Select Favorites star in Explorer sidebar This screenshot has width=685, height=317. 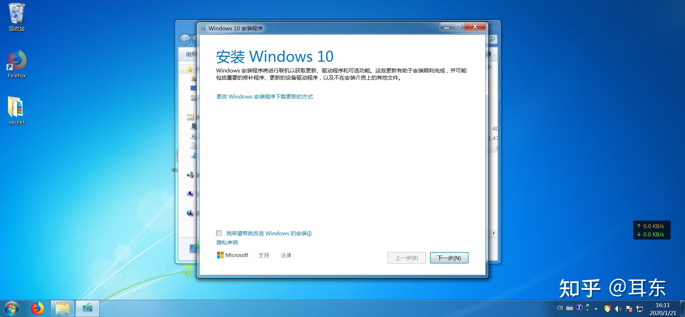(x=190, y=69)
